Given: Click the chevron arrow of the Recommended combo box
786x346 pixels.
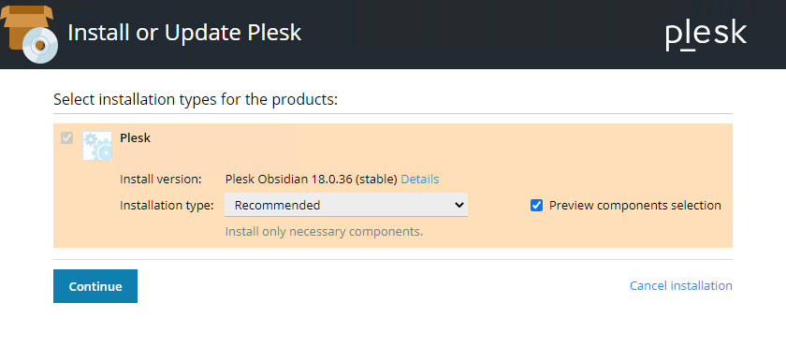Looking at the screenshot, I should (x=458, y=205).
